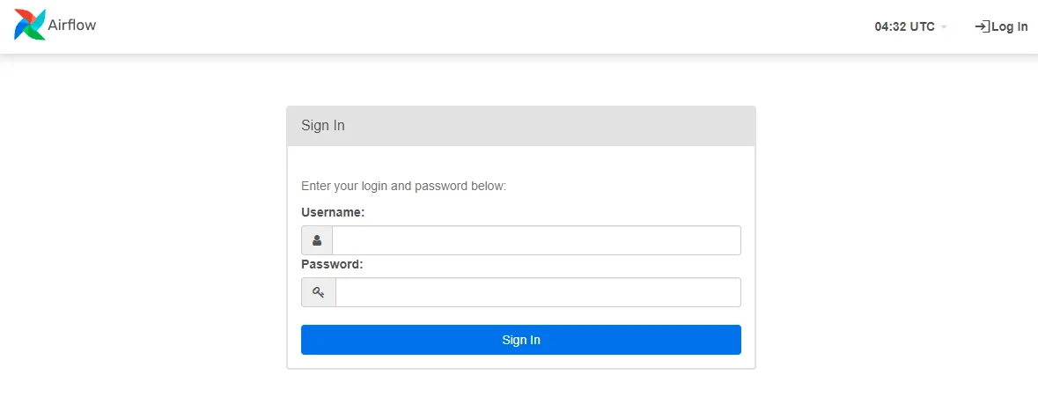This screenshot has height=419, width=1038.
Task: Click the Airflow pinwheel logo
Action: 30,26
